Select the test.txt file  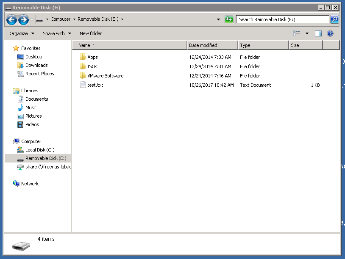[x=95, y=85]
